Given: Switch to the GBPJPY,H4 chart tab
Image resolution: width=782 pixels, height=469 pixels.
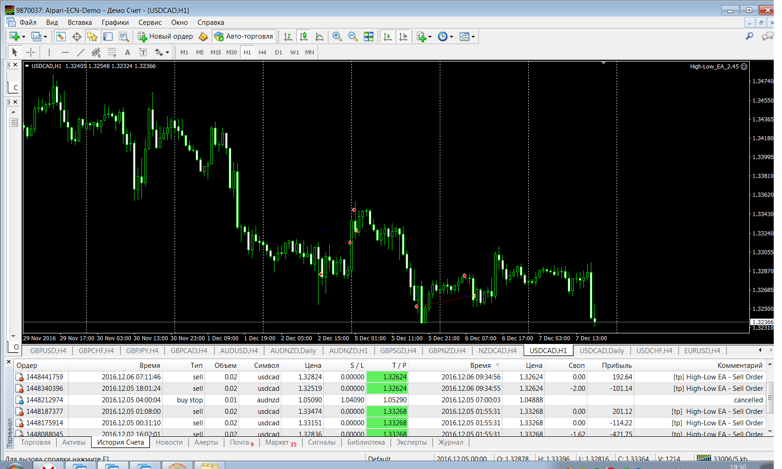Looking at the screenshot, I should click(142, 350).
